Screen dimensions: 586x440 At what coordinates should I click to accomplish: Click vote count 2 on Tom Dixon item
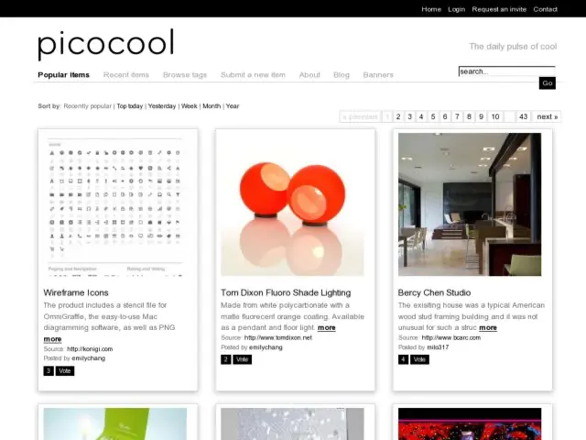coord(226,359)
